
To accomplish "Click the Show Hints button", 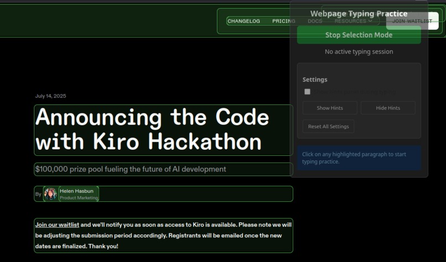I will click(x=330, y=108).
